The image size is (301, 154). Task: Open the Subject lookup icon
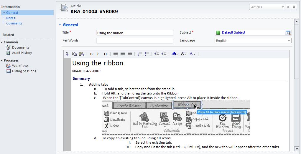pyautogui.click(x=288, y=33)
